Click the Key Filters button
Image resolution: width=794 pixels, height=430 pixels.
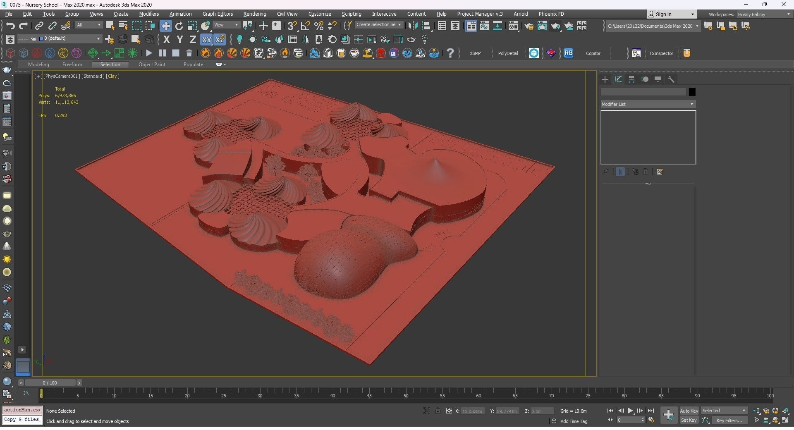coord(729,420)
